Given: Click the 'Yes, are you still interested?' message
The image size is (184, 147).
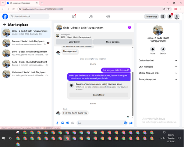Looking at the screenshot, I should click(116, 70).
